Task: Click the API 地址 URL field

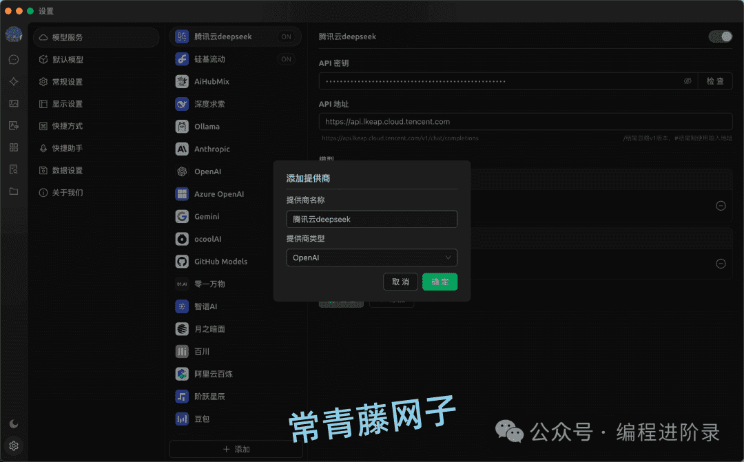Action: [526, 121]
